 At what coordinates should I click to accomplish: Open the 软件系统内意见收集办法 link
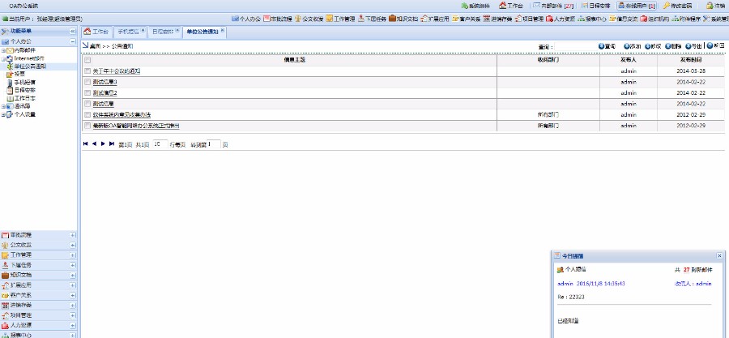[x=122, y=115]
